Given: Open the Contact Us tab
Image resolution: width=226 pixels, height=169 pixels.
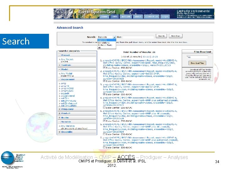Looking at the screenshot, I should [152, 17].
